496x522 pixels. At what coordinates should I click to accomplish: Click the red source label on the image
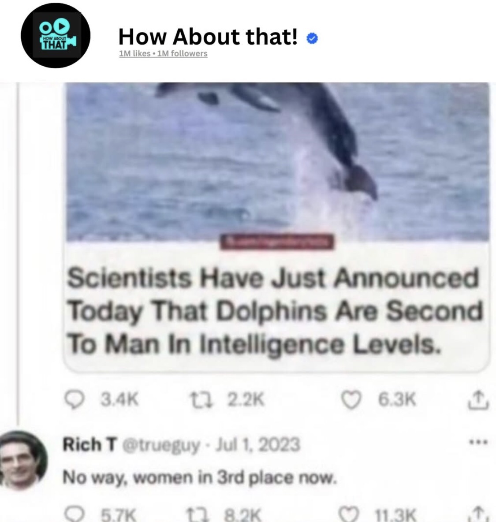[277, 242]
